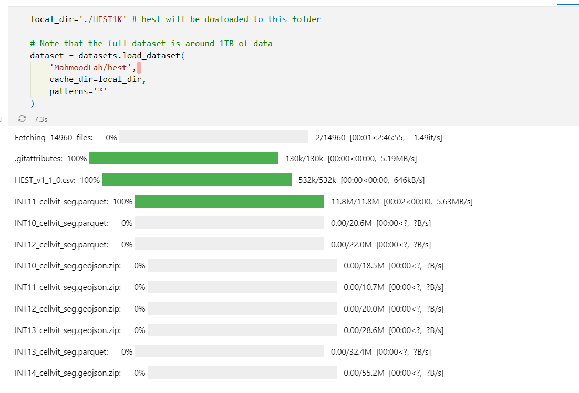Click the patterns='*' argument line

[78, 91]
